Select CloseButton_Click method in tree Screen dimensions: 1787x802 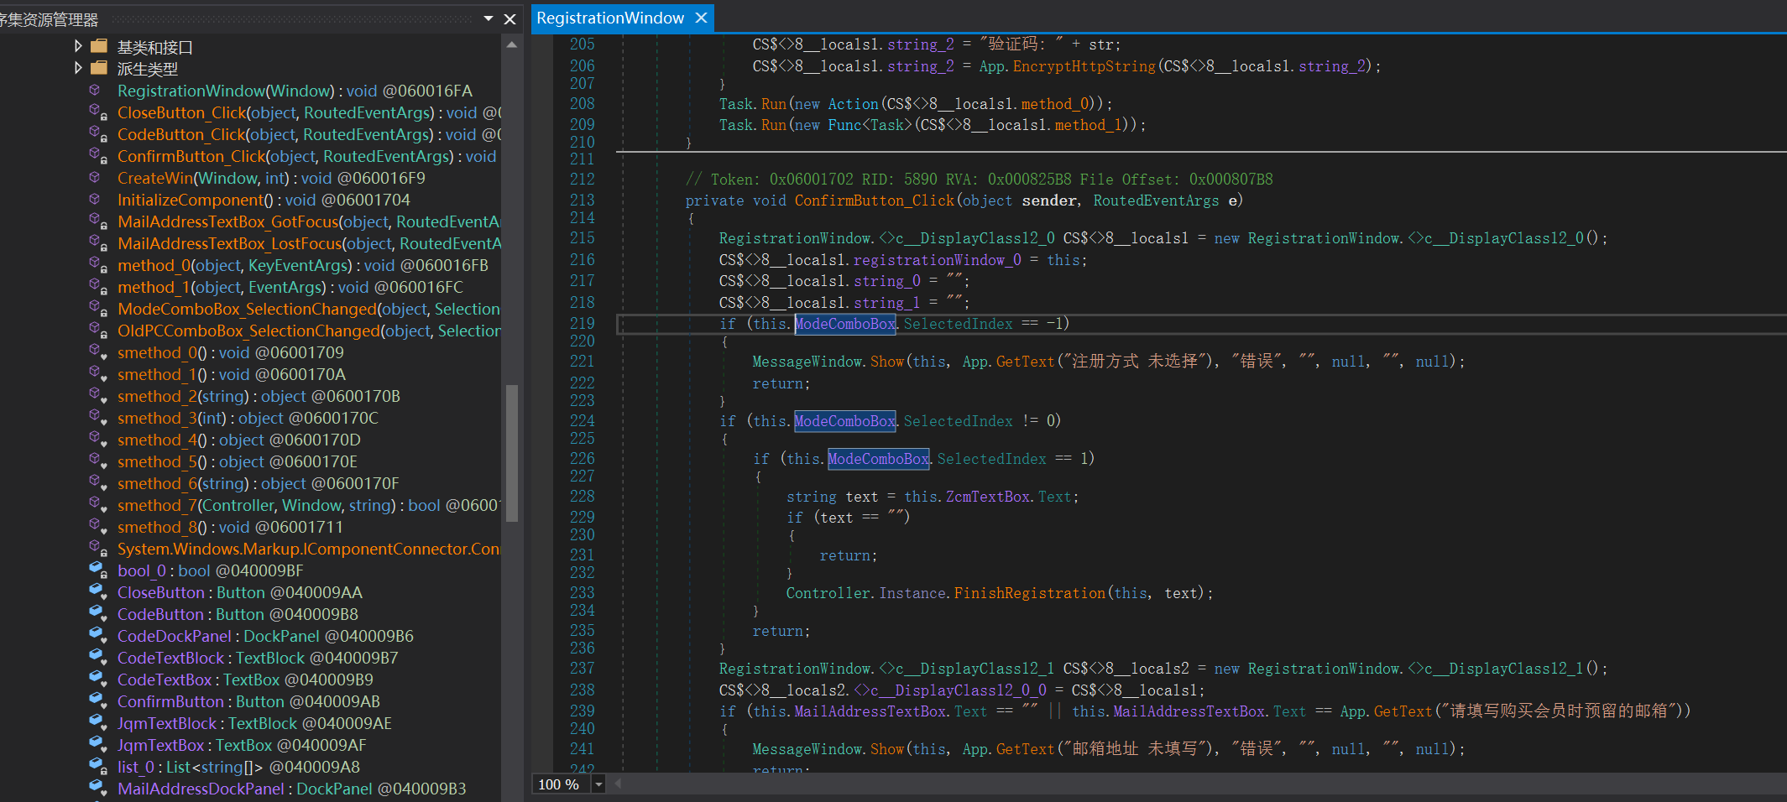pyautogui.click(x=309, y=112)
